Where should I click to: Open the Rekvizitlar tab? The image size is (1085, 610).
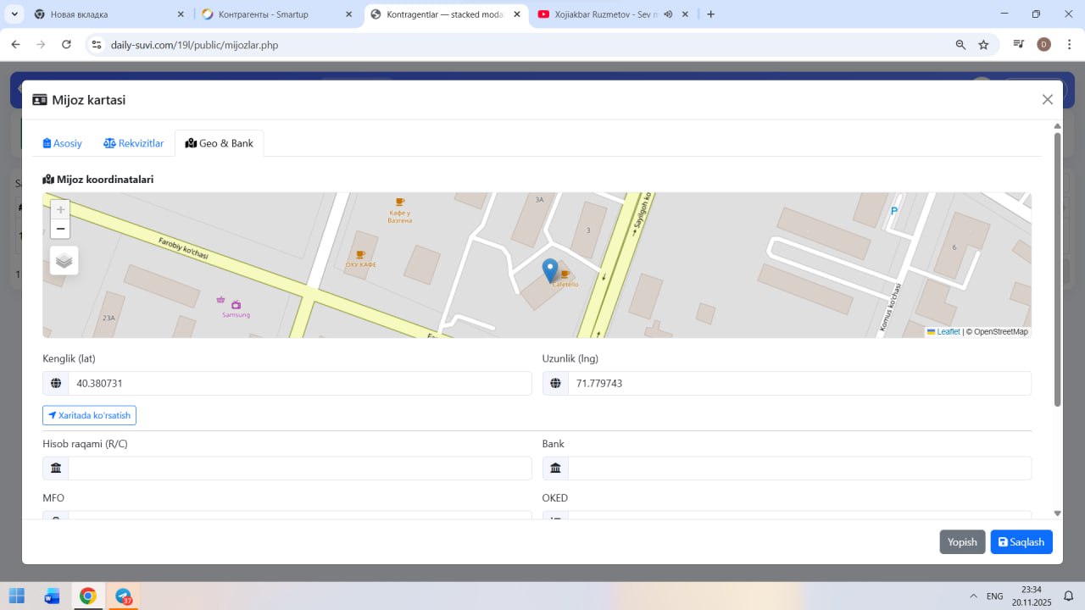(133, 143)
